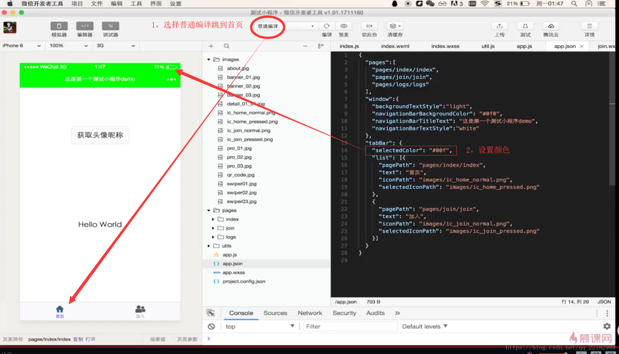Open the file tree more options
619x354 pixels.
click(x=305, y=46)
